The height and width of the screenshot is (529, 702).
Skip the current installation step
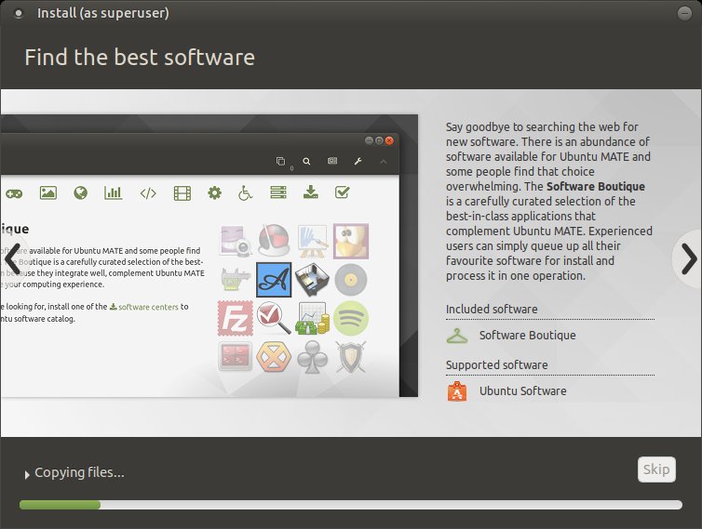(656, 469)
